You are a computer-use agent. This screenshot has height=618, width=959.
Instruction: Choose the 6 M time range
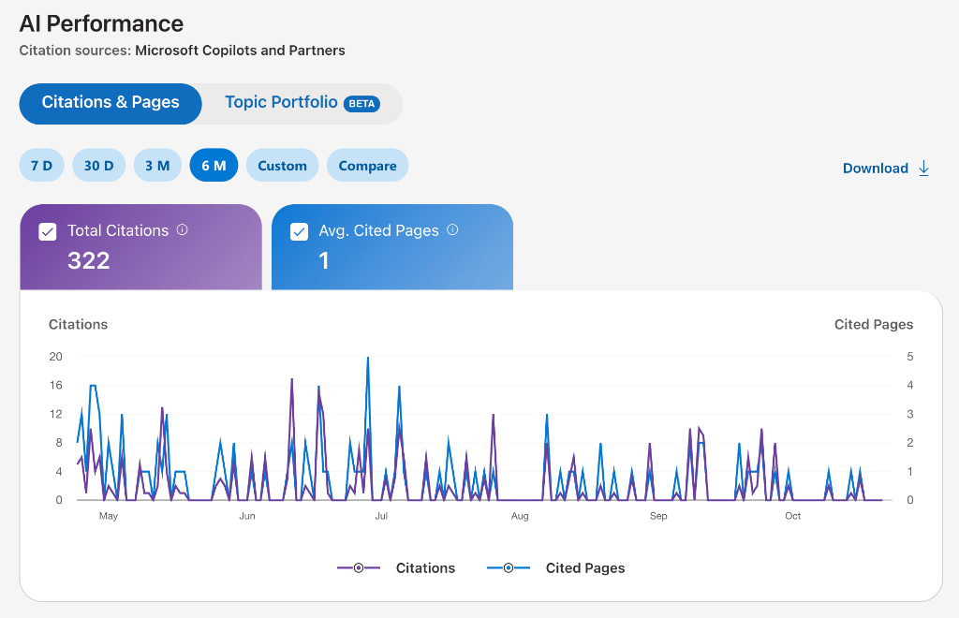tap(214, 166)
